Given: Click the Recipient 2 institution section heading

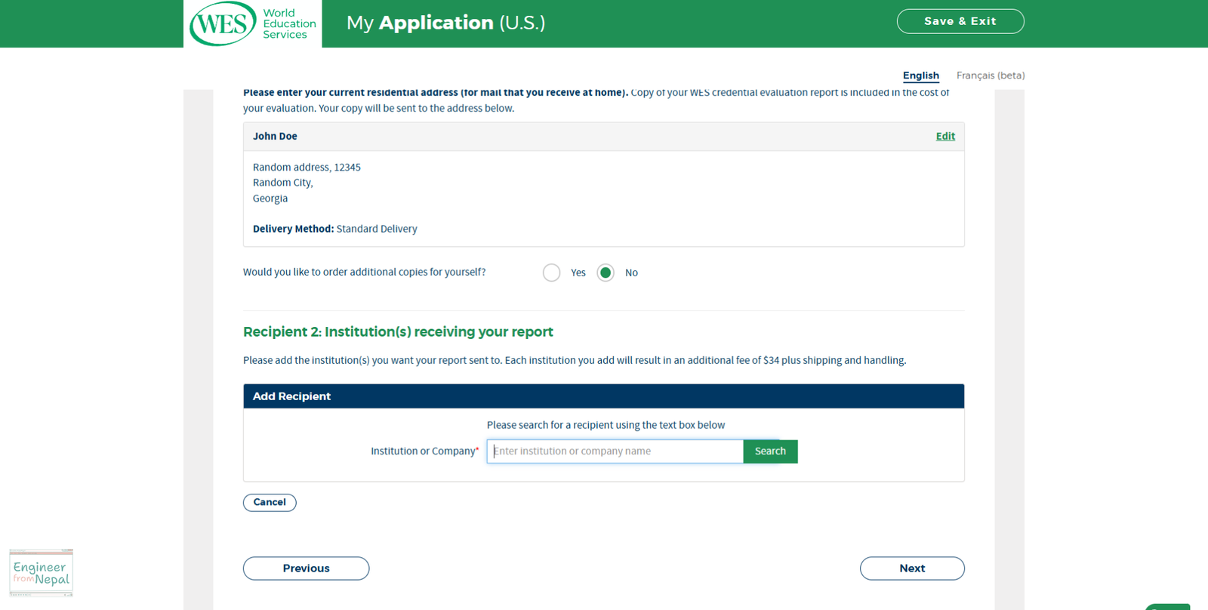Looking at the screenshot, I should point(398,332).
